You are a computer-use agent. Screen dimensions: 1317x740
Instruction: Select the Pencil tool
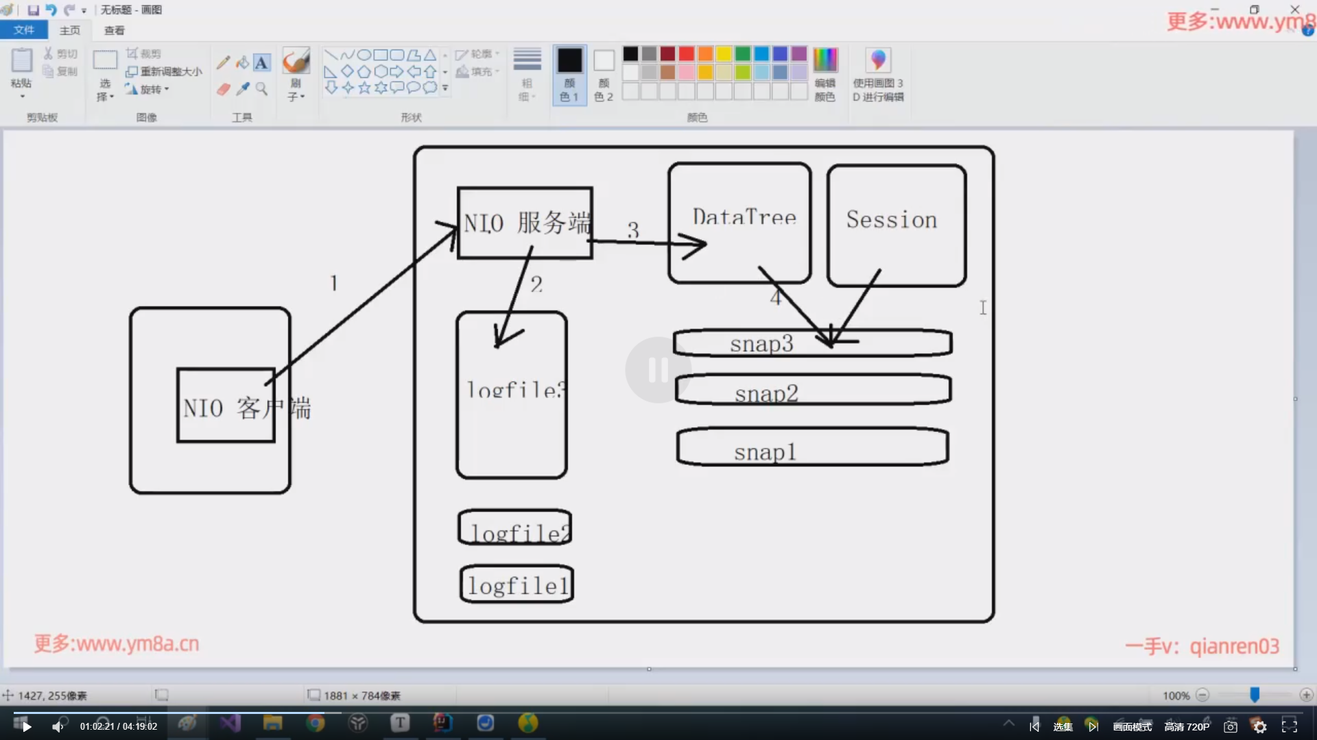[x=223, y=63]
